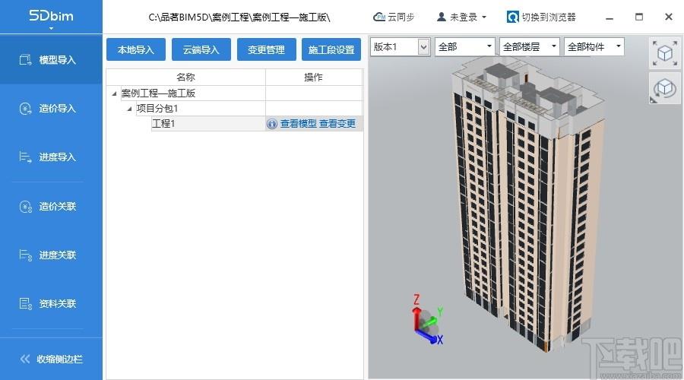
Task: Click the 进度导入 sidebar icon
Action: [25, 157]
